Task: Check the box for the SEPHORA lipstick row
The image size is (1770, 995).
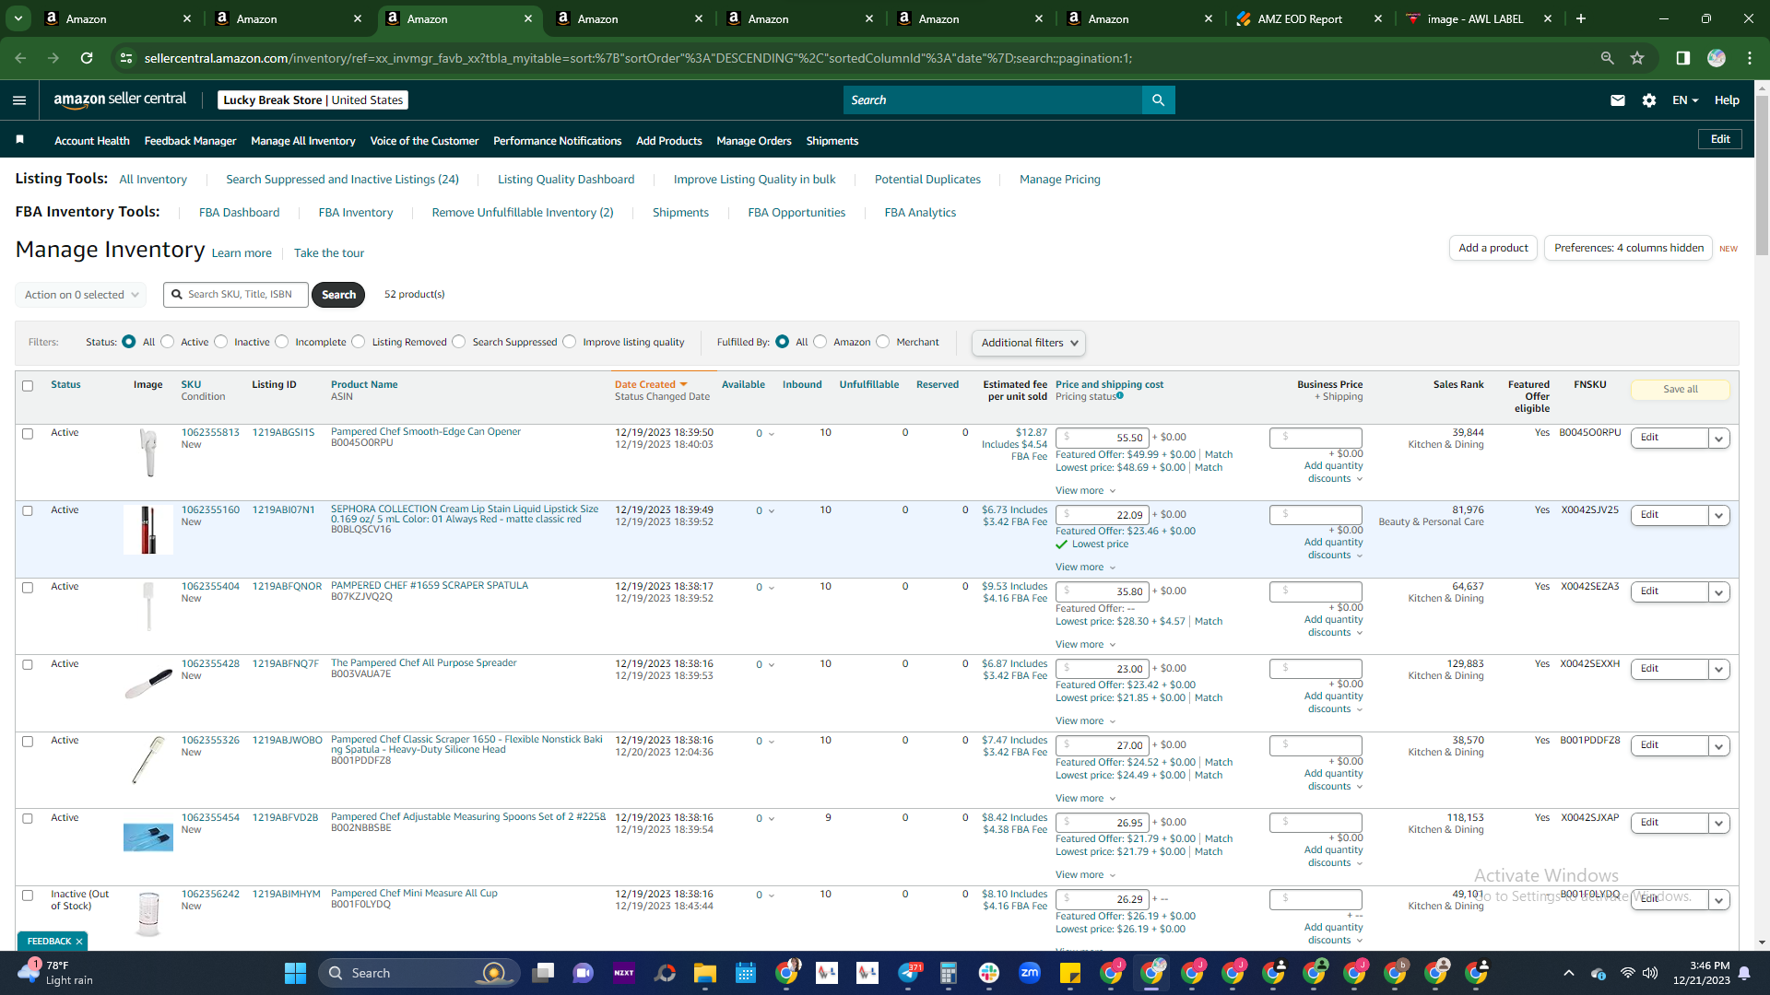Action: click(x=28, y=511)
